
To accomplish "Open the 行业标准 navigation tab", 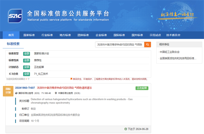I will [47, 35].
